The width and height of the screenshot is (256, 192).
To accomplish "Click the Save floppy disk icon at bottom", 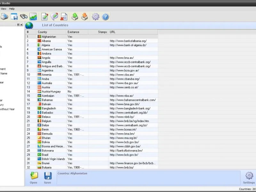I will [48, 176].
